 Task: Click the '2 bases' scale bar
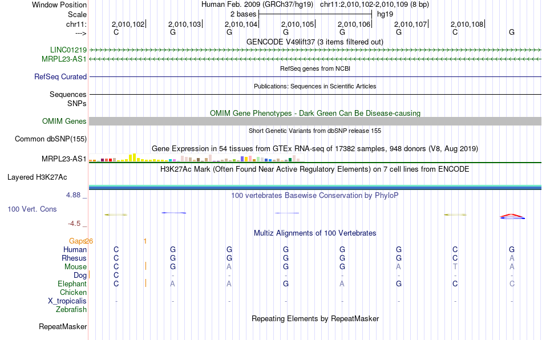pos(315,14)
